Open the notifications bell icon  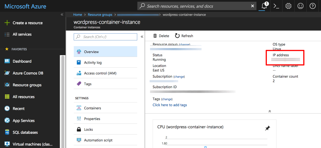(264, 6)
